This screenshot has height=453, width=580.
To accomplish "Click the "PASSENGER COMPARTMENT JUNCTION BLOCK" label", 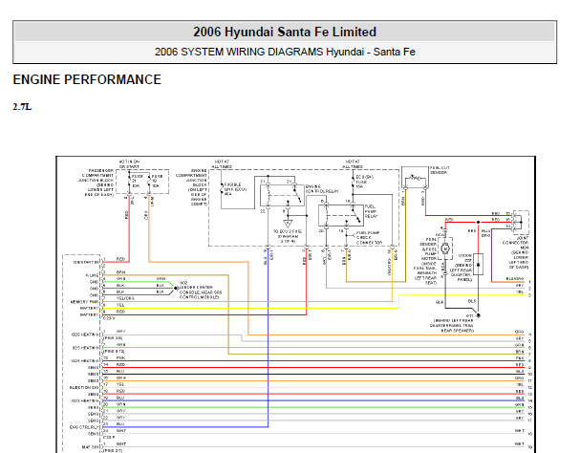I will (x=97, y=178).
